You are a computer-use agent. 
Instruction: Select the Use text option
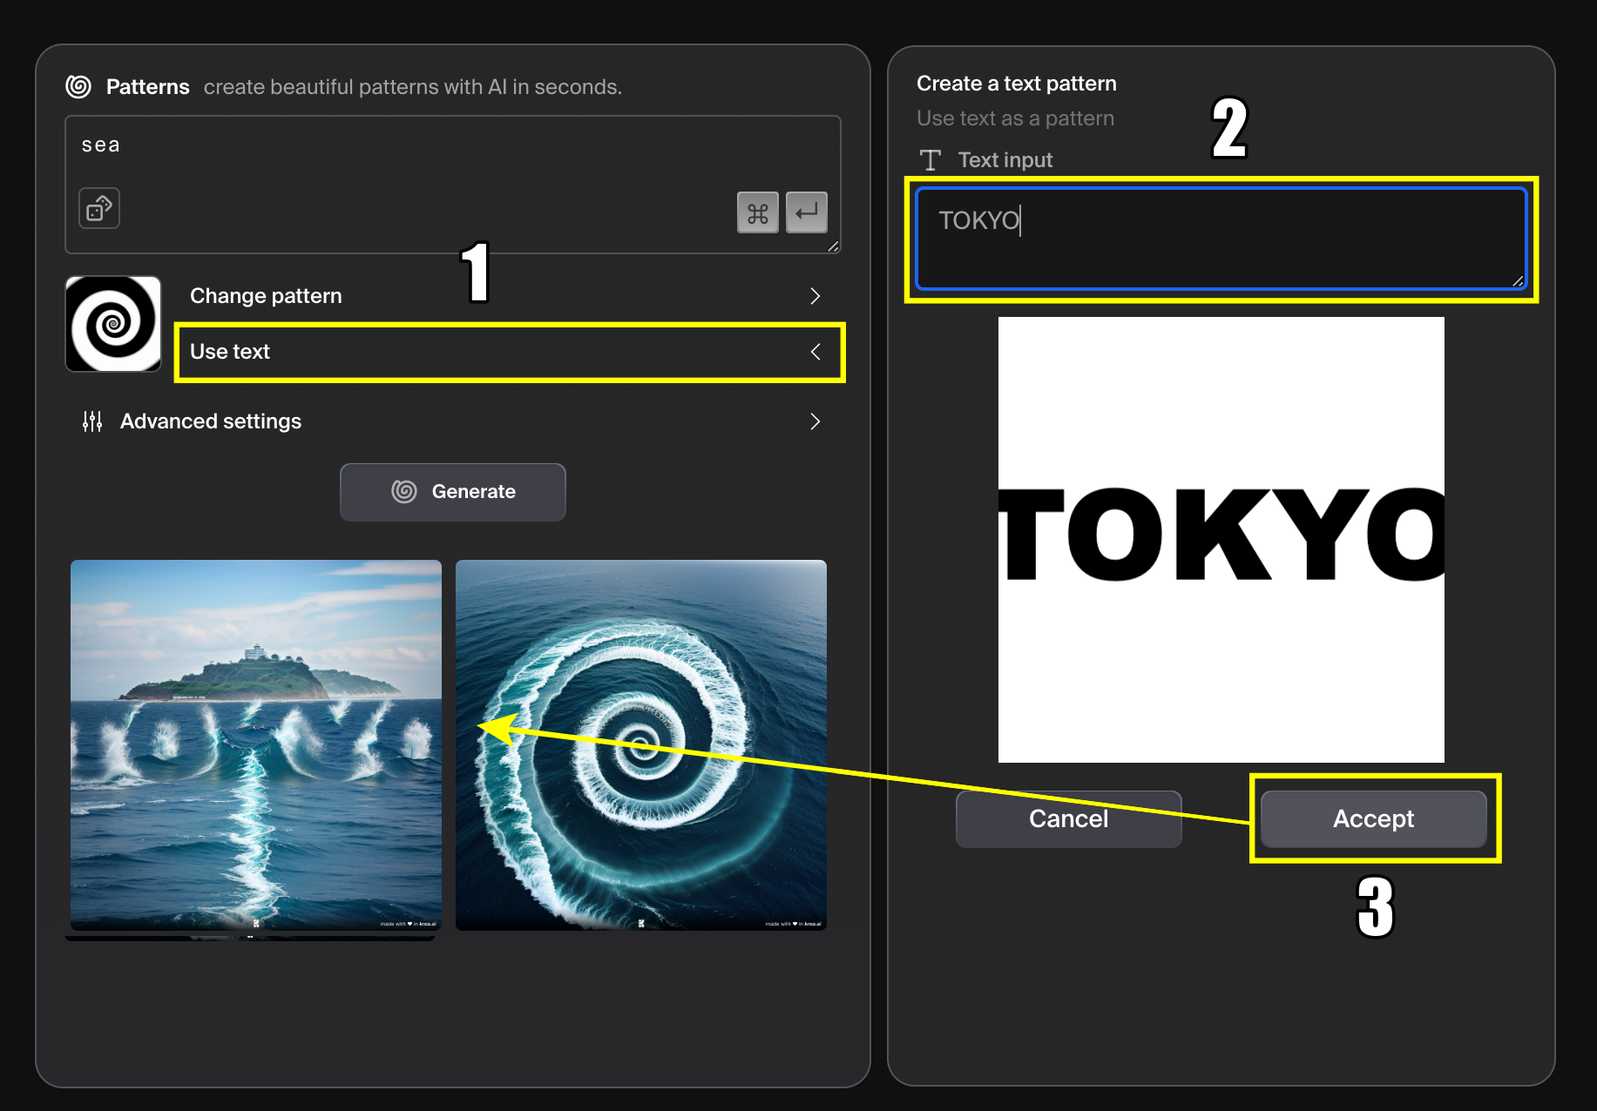click(509, 352)
